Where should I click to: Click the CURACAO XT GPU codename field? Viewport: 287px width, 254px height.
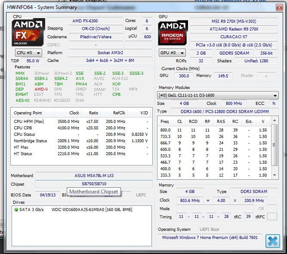234,37
